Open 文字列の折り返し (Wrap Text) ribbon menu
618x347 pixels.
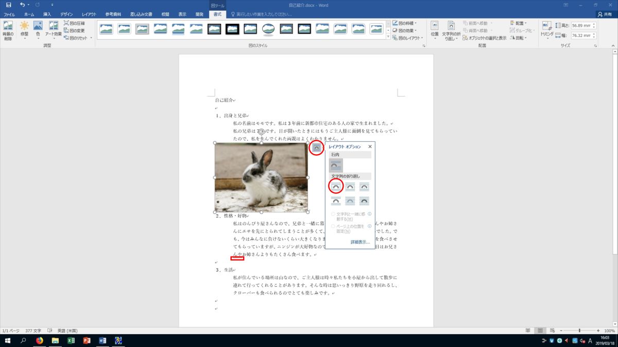(x=451, y=31)
